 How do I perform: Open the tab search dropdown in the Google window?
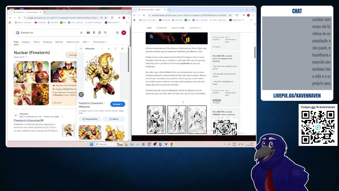[10, 12]
